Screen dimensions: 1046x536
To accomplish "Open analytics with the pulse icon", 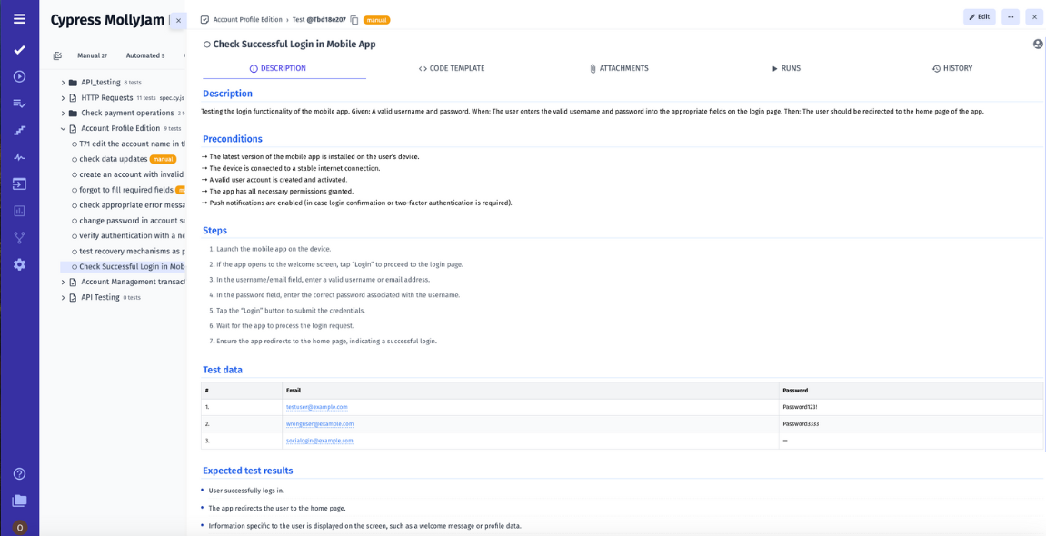I will 19,155.
